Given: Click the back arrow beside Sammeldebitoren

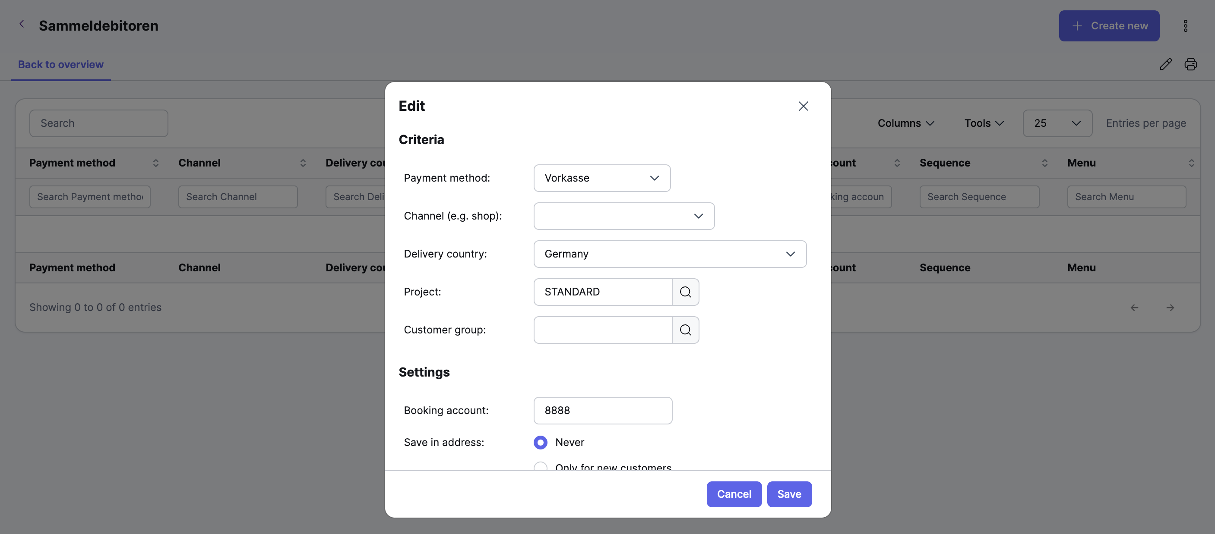Looking at the screenshot, I should [21, 24].
